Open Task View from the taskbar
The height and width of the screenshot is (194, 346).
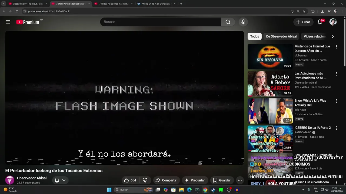pos(158,190)
